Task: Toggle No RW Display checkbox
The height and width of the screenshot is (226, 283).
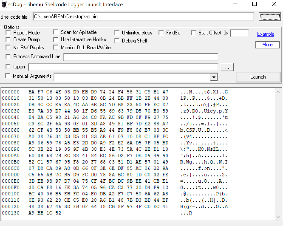Action: tap(8, 47)
